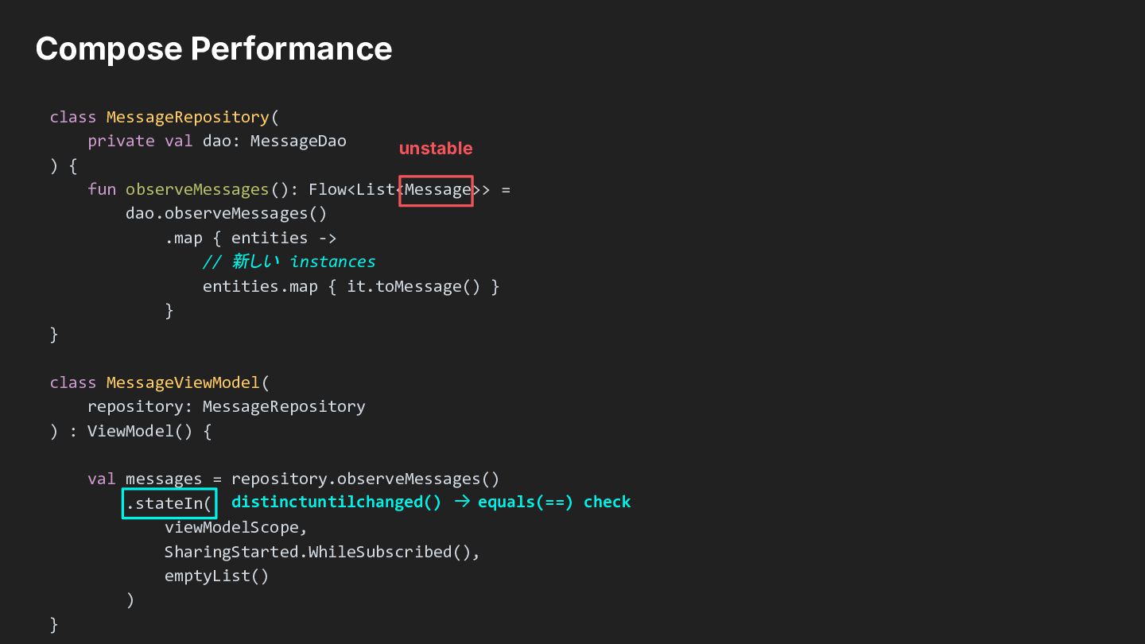
Task: Click the ViewModel() superclass reference
Action: tap(140, 432)
